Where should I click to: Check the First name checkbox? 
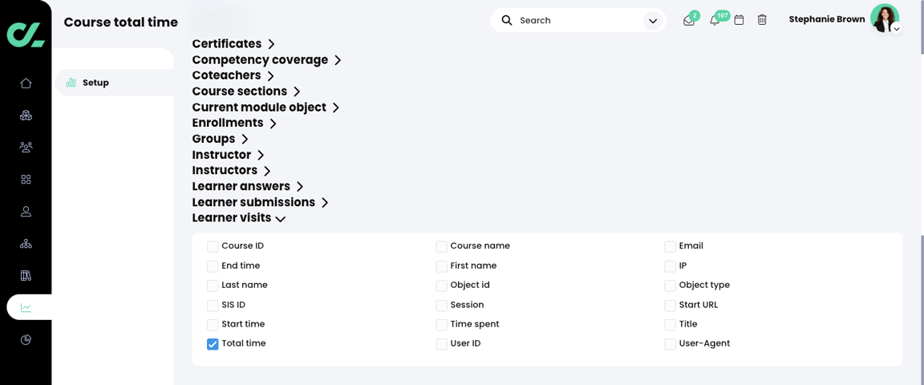tap(441, 266)
